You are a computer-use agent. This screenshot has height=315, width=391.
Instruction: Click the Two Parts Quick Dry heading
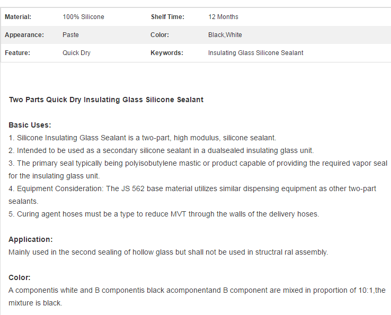point(106,100)
